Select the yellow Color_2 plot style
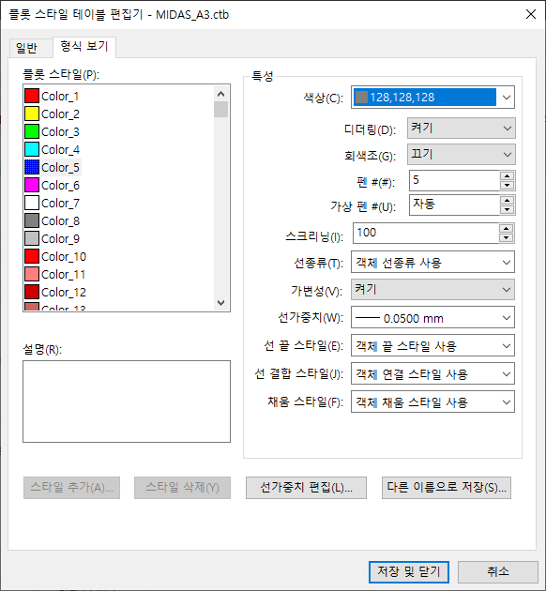Image resolution: width=546 pixels, height=591 pixels. pyautogui.click(x=52, y=114)
